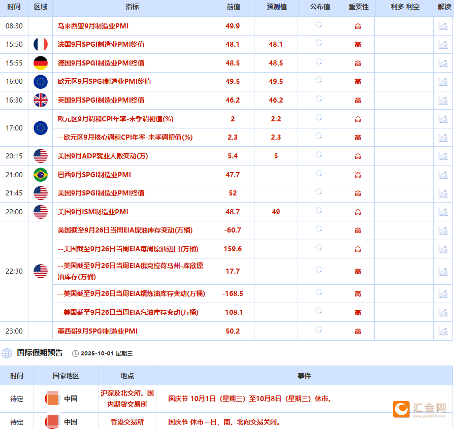Click 预测值 2.2 in 调和CPI年率 row
Screen dimensions: 454x429
pos(276,119)
